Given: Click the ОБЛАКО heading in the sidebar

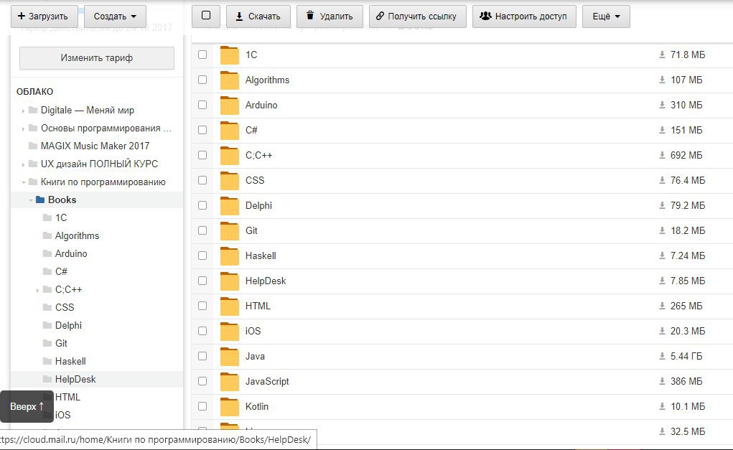Looking at the screenshot, I should (x=34, y=92).
